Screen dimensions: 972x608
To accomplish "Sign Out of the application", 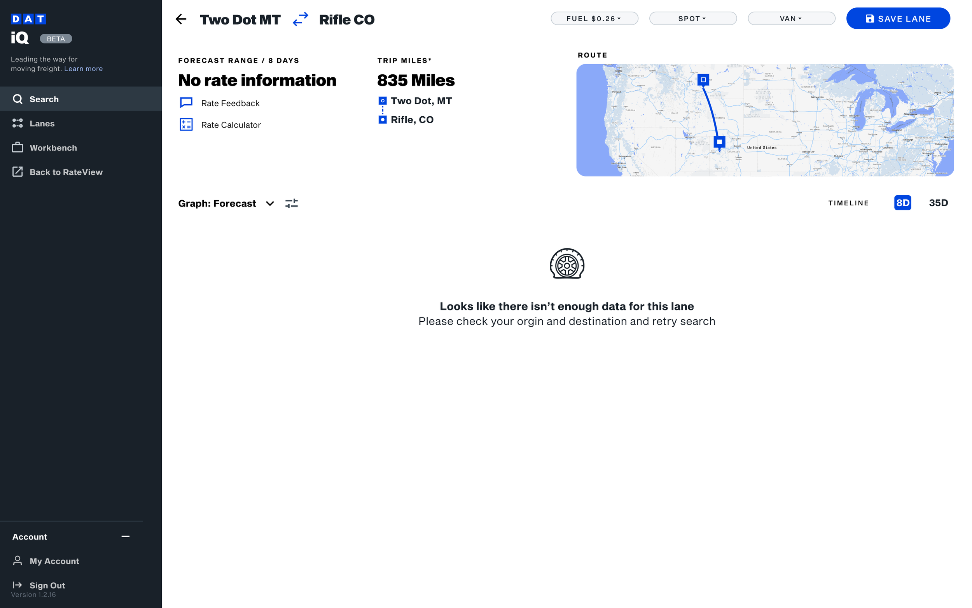I will [47, 585].
